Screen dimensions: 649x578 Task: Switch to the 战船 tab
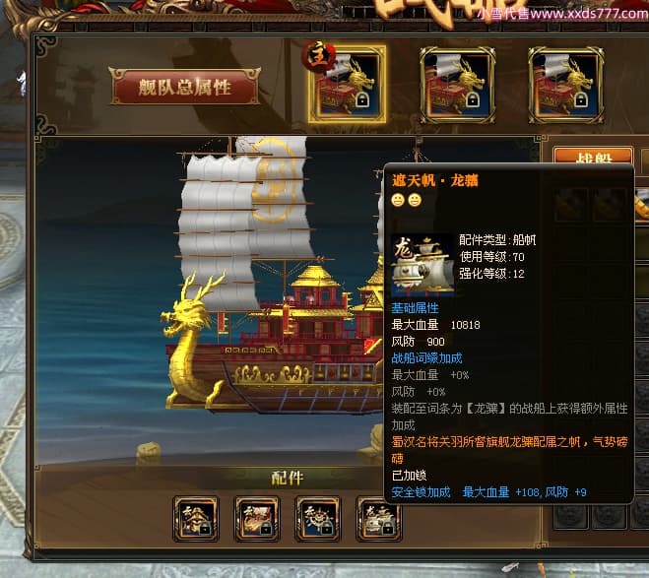click(x=593, y=157)
